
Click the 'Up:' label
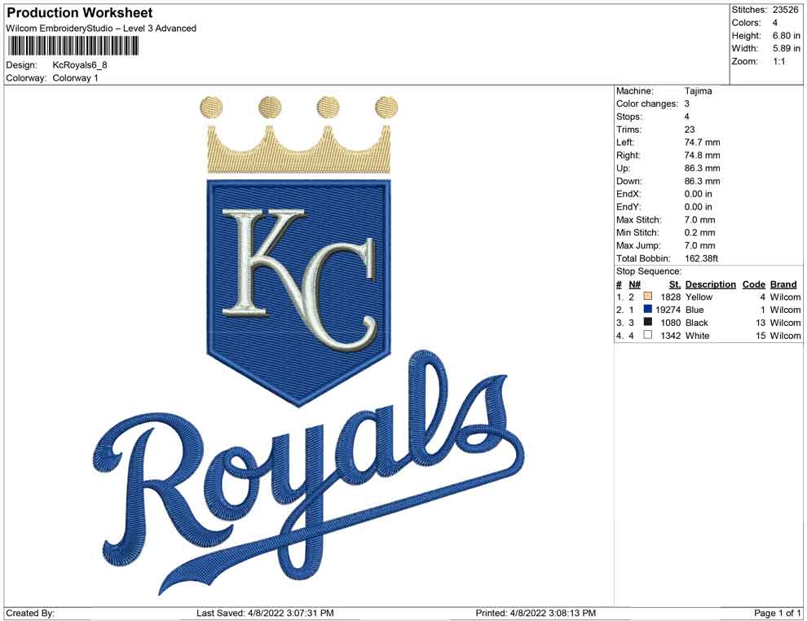click(623, 168)
